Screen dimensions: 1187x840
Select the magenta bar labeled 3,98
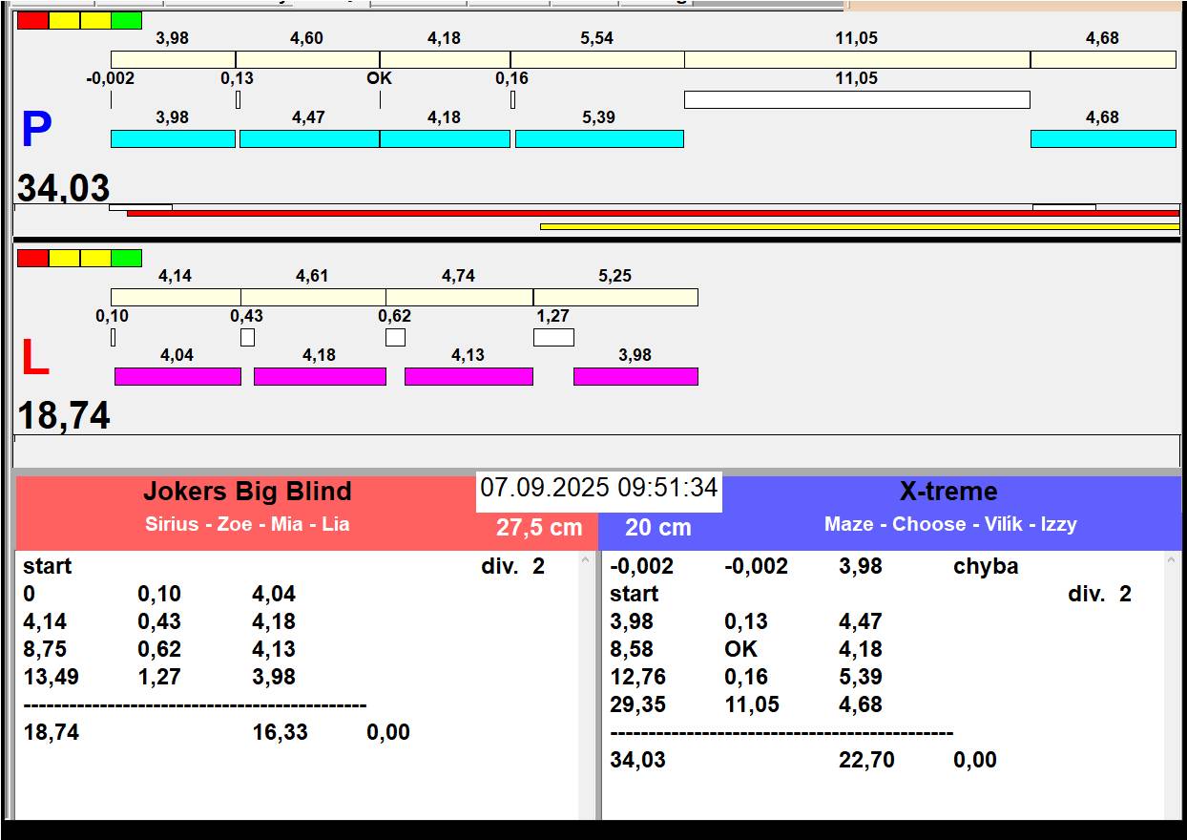click(635, 376)
